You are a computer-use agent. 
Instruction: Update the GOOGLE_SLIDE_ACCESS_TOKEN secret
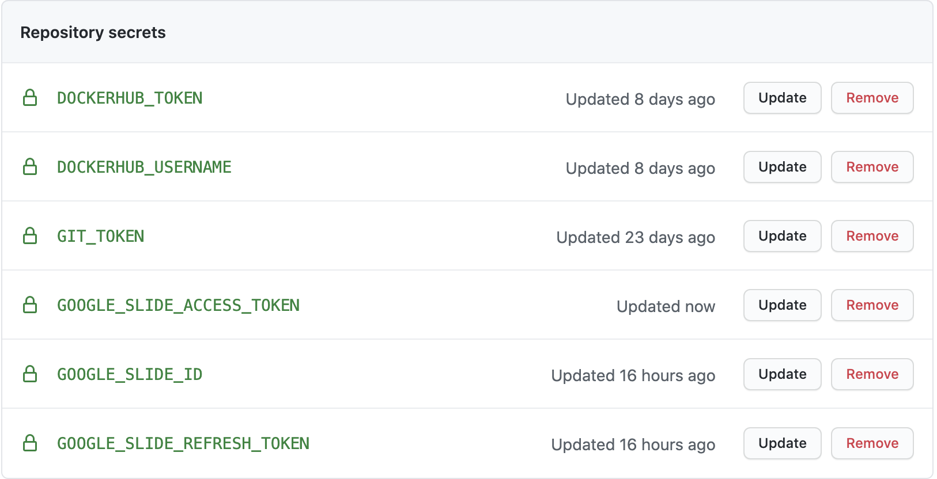pyautogui.click(x=782, y=305)
